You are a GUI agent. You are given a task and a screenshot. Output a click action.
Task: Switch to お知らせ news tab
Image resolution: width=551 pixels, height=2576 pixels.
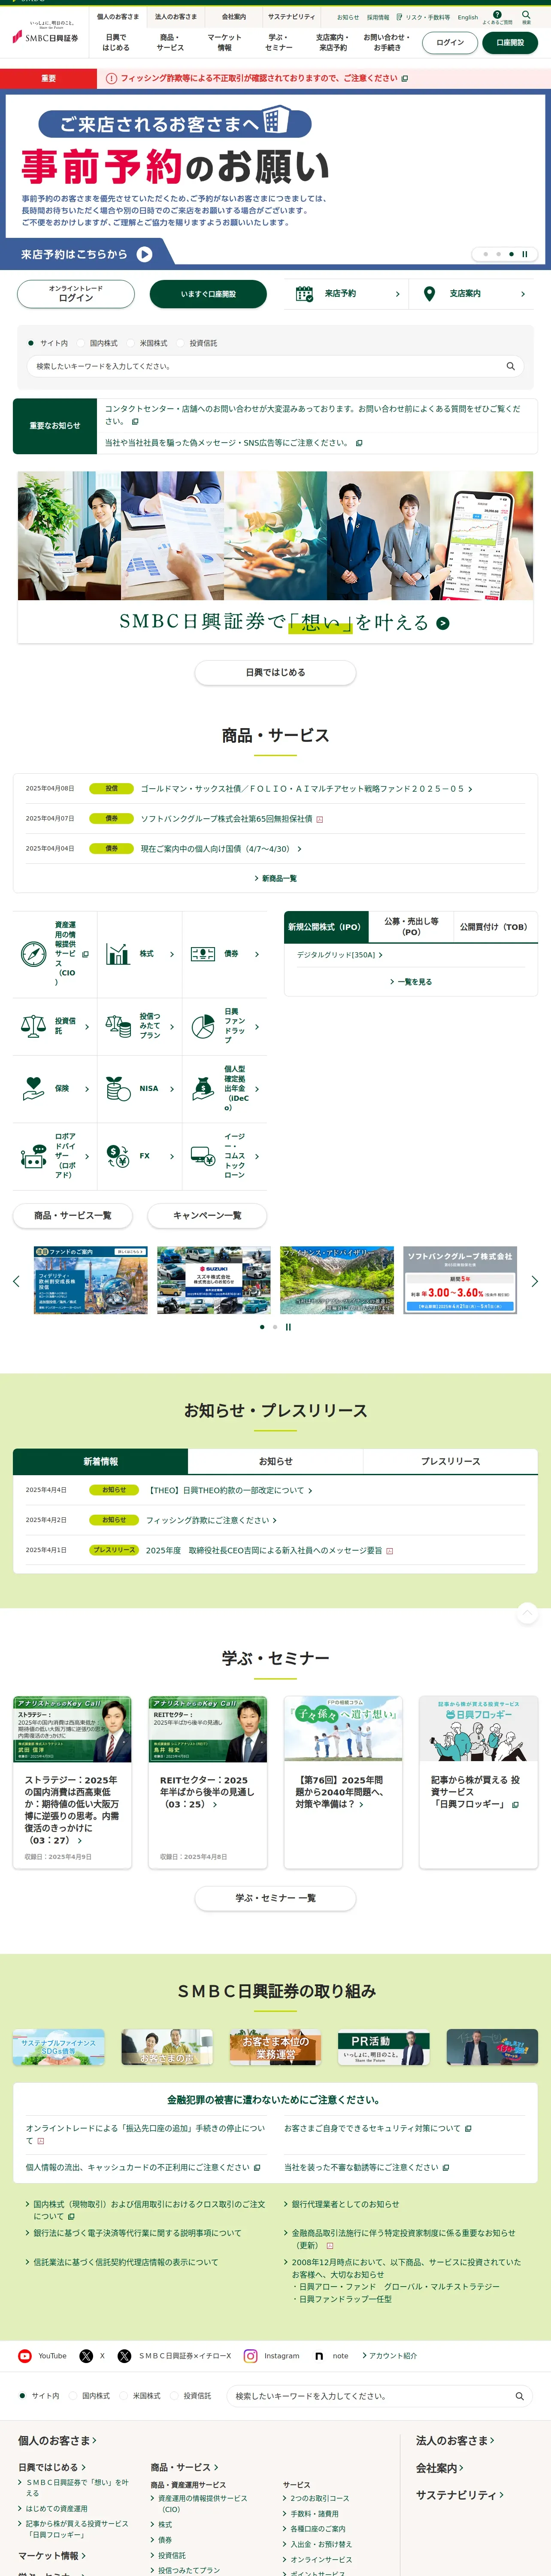[276, 1461]
